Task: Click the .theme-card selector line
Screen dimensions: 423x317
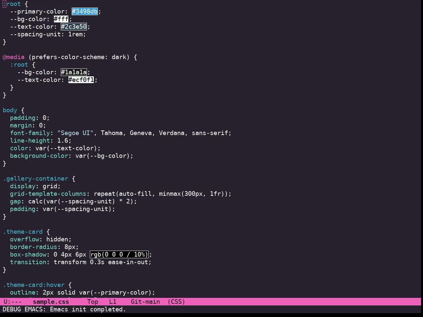Action: (x=23, y=232)
